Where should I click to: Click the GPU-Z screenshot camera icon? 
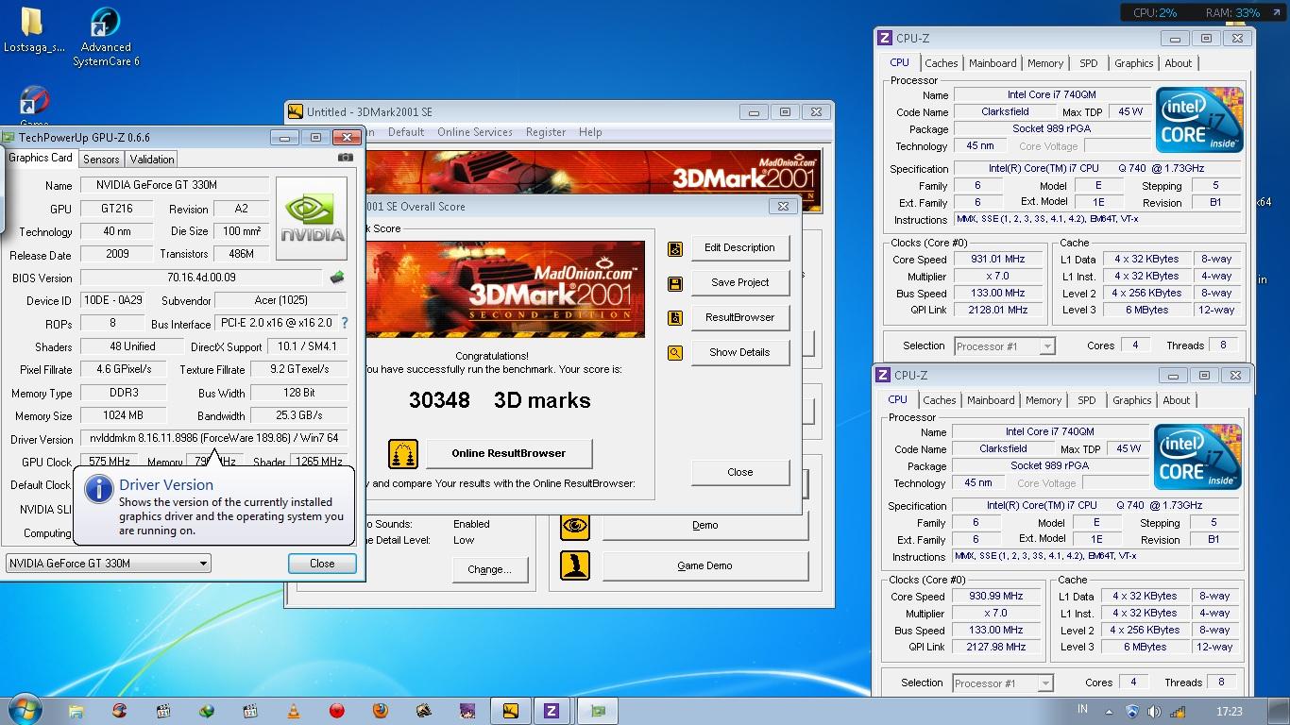[x=346, y=159]
